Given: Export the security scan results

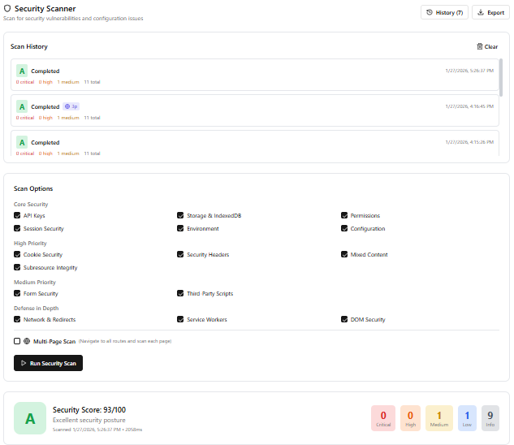Looking at the screenshot, I should 490,12.
